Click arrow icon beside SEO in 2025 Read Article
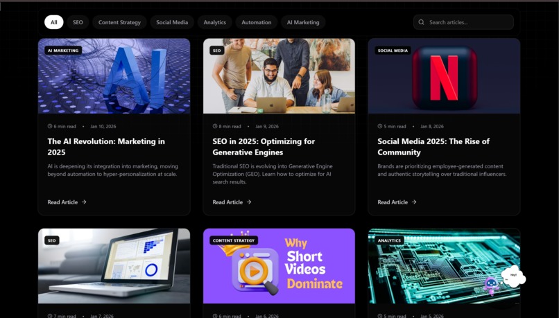Screen dimensions: 559x318 pyautogui.click(x=249, y=202)
